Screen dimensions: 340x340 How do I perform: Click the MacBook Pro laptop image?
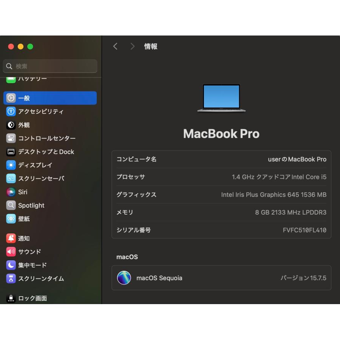tap(221, 98)
